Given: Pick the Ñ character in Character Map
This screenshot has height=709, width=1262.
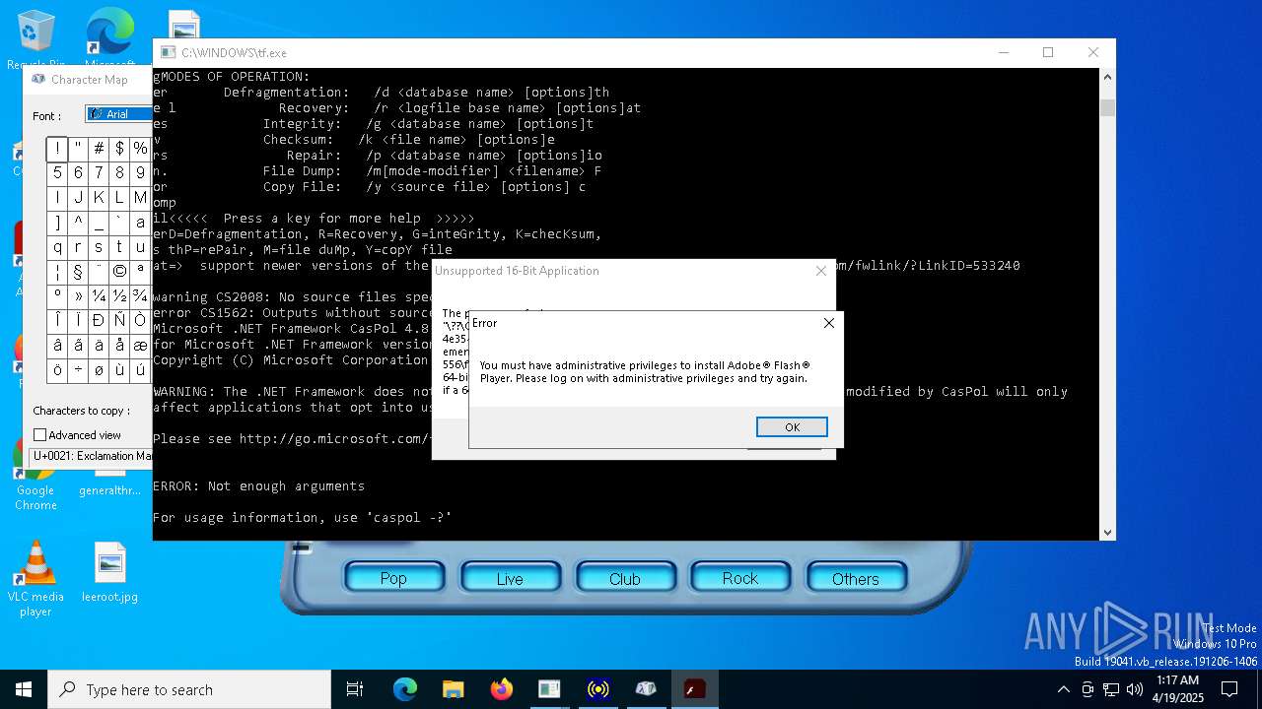Looking at the screenshot, I should [119, 321].
